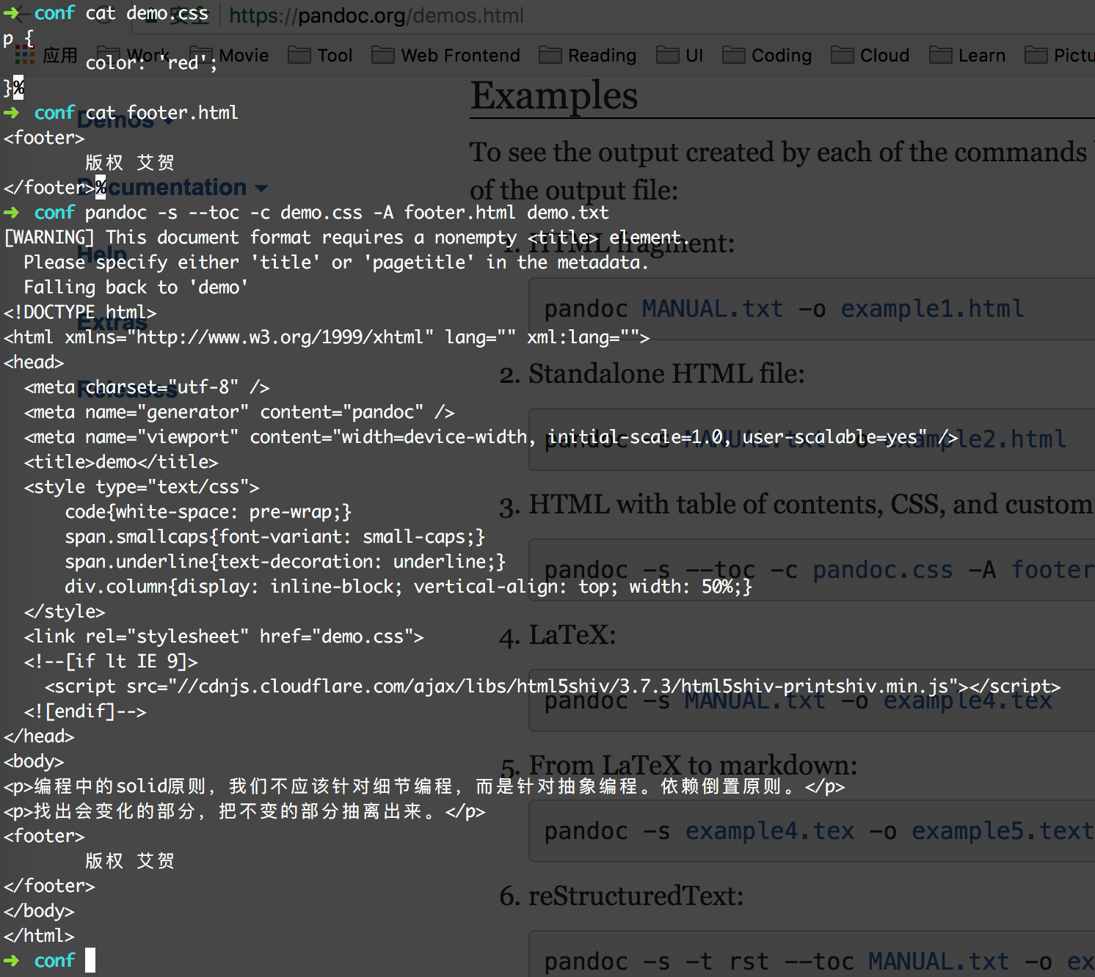The image size is (1095, 977).
Task: Open the example4.tex link in LaTeX example
Action: (967, 700)
